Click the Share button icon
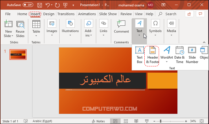The image size is (209, 124). click(189, 14)
